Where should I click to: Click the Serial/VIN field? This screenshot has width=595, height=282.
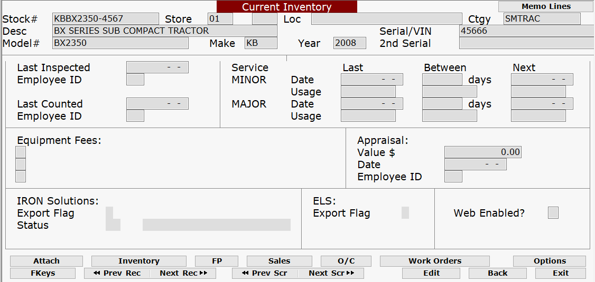[527, 31]
